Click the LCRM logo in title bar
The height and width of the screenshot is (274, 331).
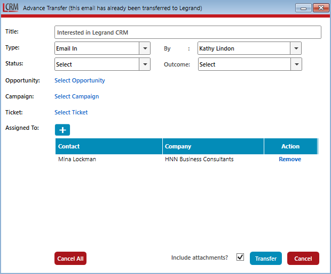[11, 8]
